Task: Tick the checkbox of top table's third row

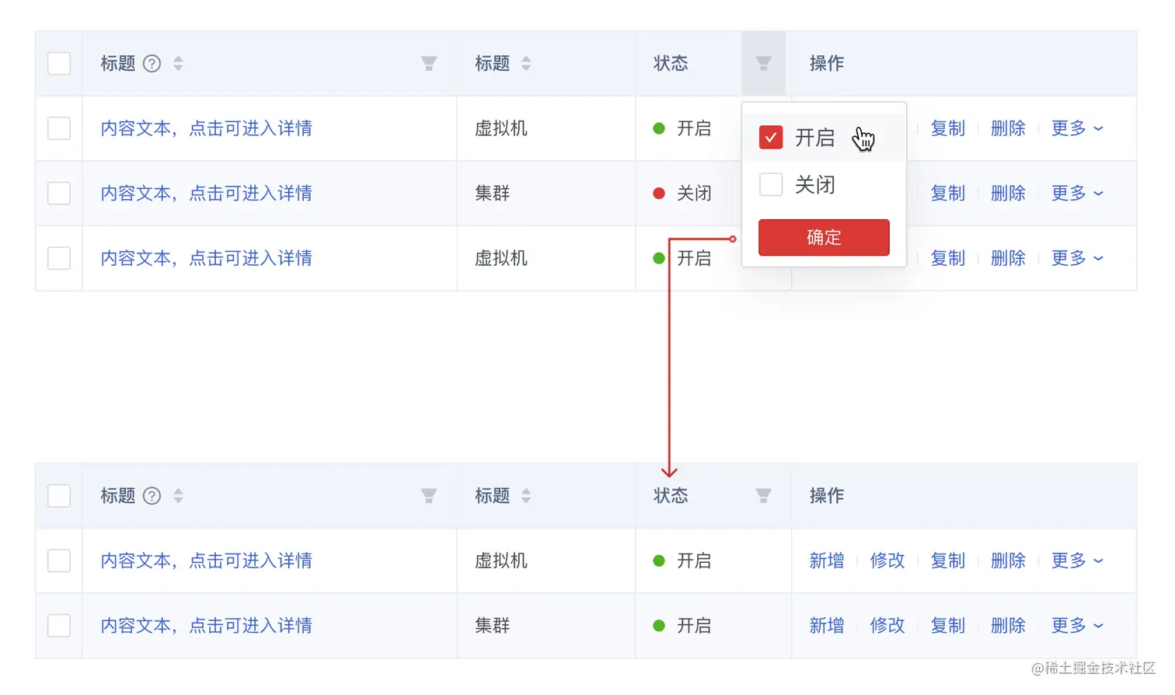Action: [59, 258]
